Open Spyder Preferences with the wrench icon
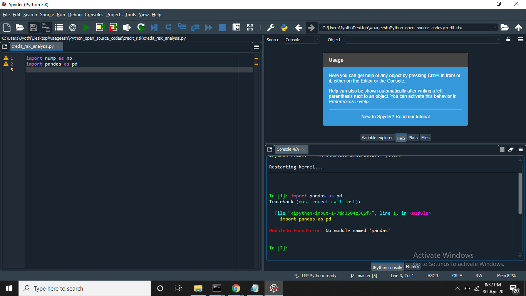Image resolution: width=526 pixels, height=296 pixels. tap(271, 27)
